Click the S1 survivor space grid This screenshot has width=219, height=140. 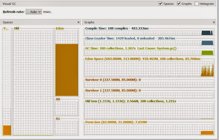(x=67, y=128)
